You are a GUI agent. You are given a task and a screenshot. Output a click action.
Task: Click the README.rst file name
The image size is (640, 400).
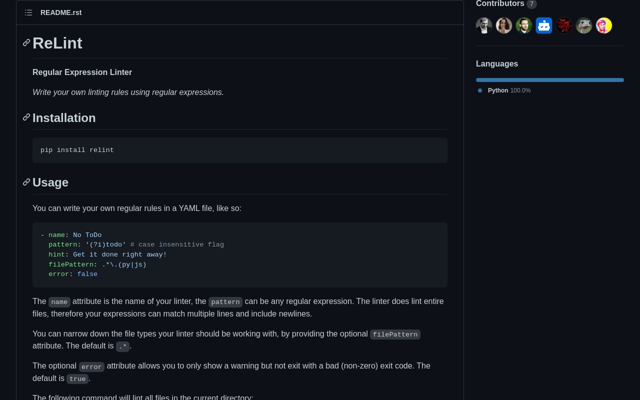coord(61,12)
